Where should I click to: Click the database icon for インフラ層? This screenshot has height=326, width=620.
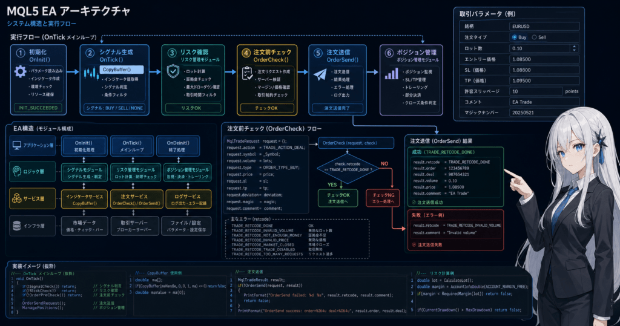click(16, 226)
